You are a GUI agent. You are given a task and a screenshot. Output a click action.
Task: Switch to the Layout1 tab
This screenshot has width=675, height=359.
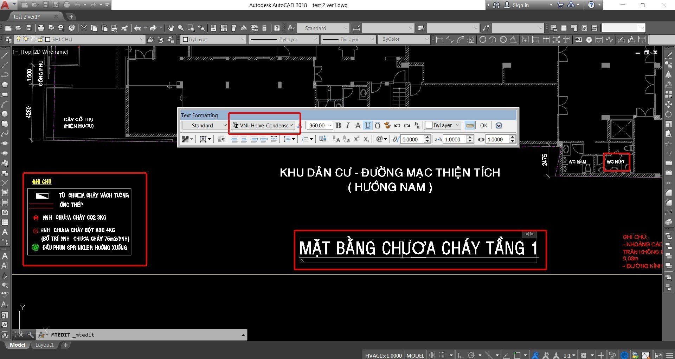pos(44,345)
